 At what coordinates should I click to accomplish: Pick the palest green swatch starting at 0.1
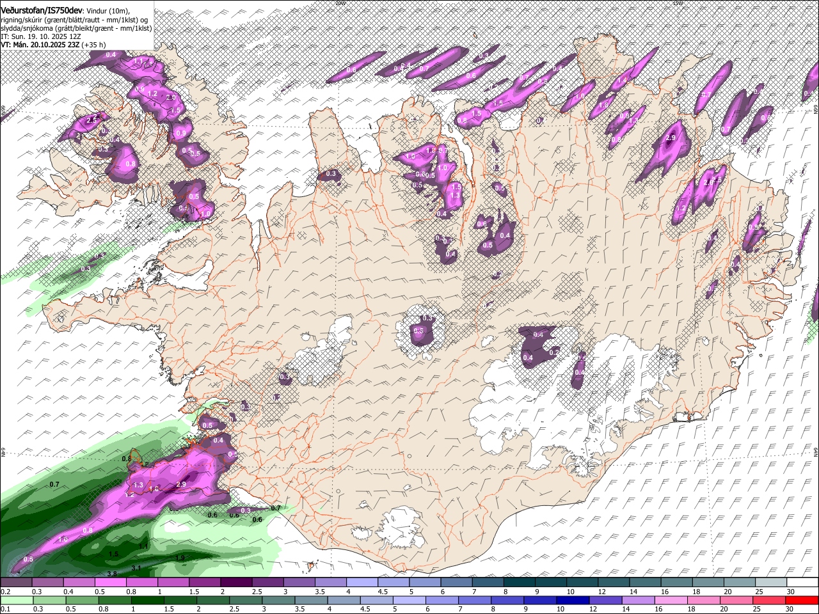pos(16,601)
